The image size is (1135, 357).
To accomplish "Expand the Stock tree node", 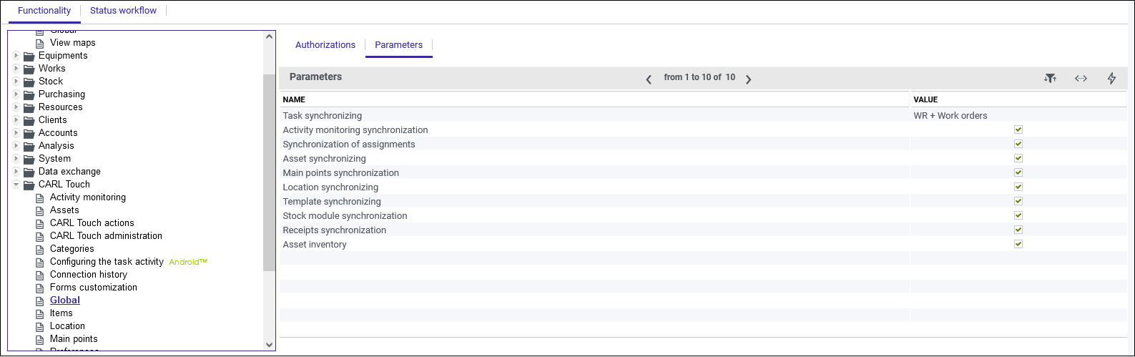I will click(16, 82).
